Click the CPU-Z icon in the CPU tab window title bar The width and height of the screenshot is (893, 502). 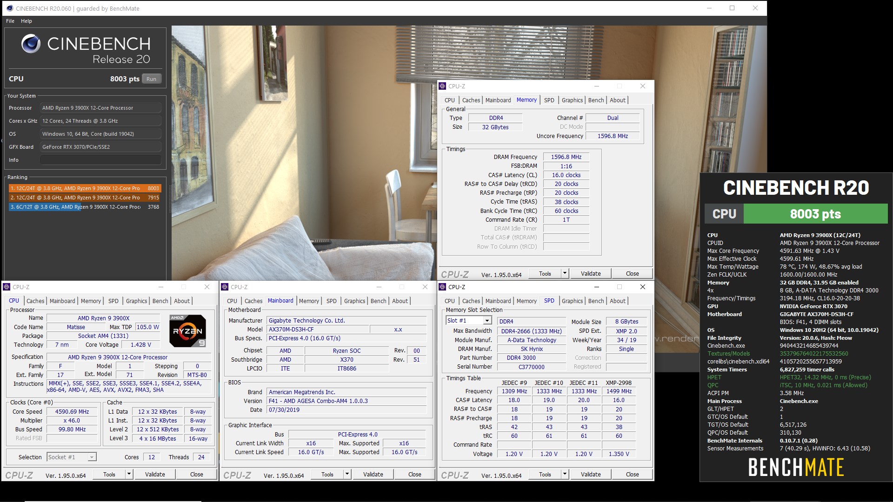click(x=7, y=287)
